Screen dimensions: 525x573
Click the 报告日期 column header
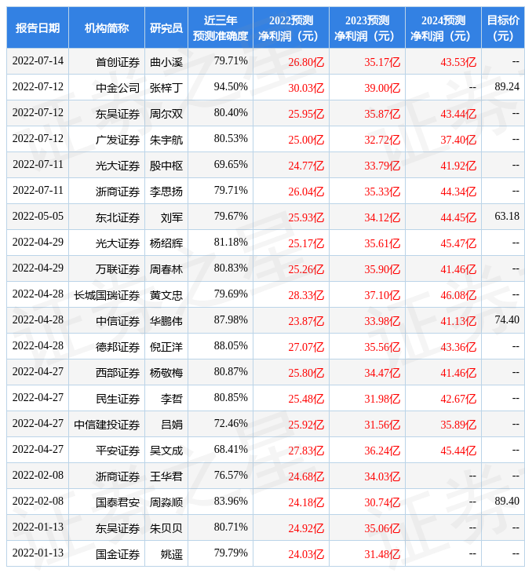(x=38, y=27)
